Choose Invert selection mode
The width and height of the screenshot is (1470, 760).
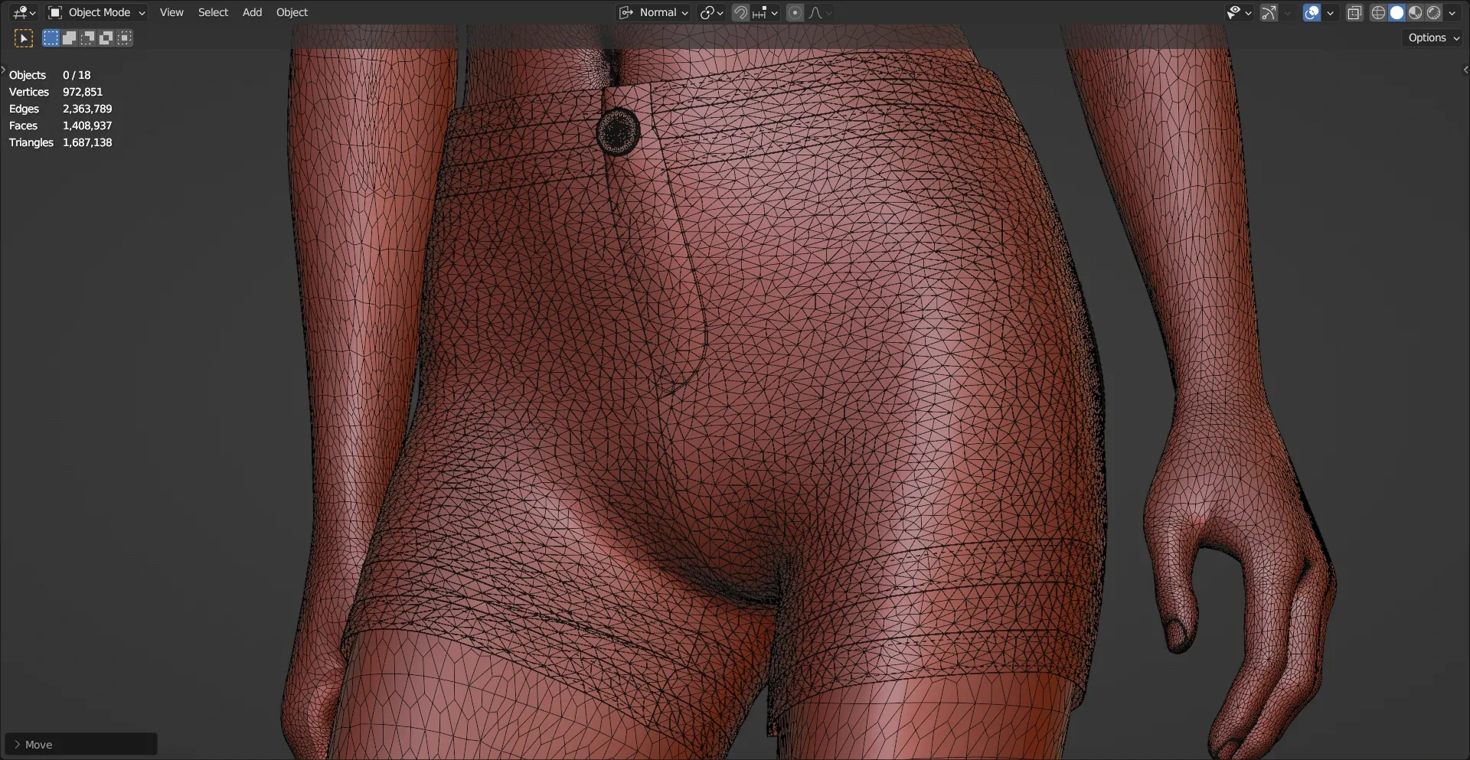coord(106,38)
